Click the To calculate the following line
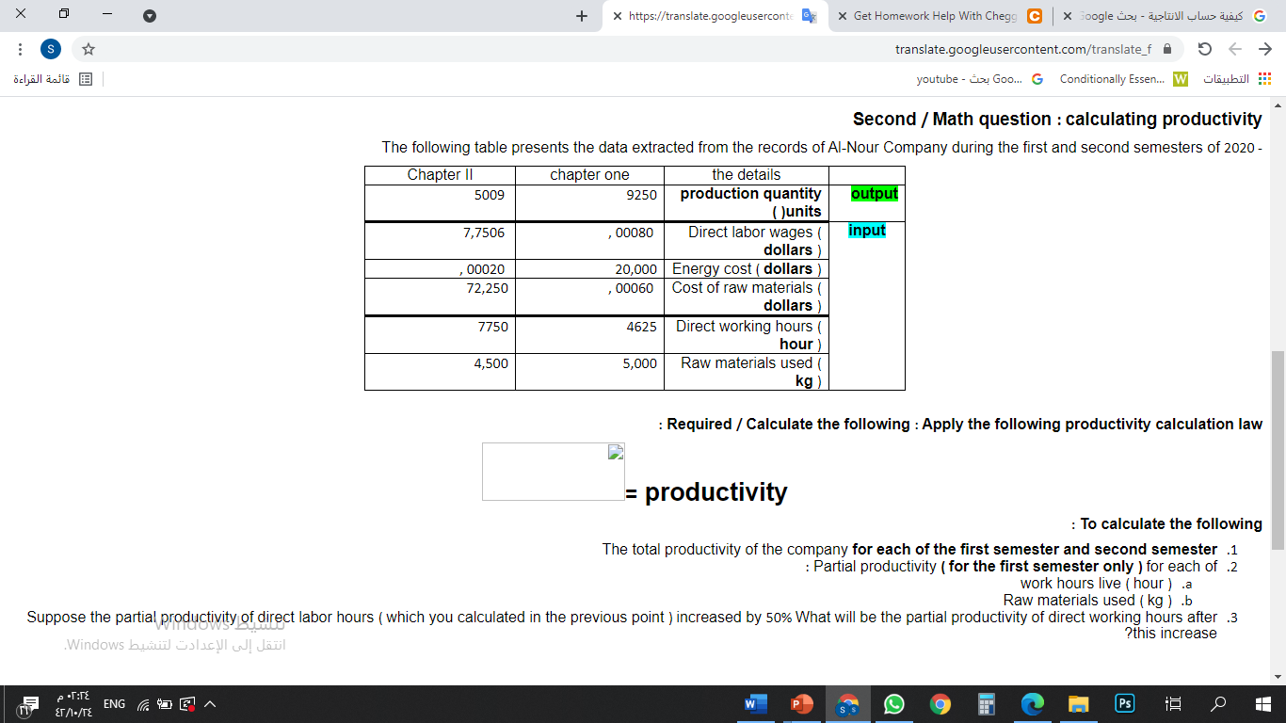 [x=1167, y=524]
